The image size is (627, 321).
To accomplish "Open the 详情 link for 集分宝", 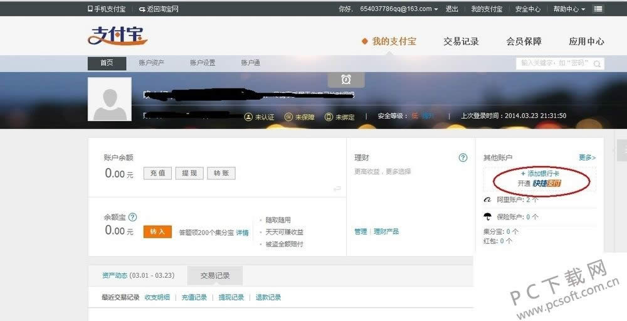I will pos(242,233).
